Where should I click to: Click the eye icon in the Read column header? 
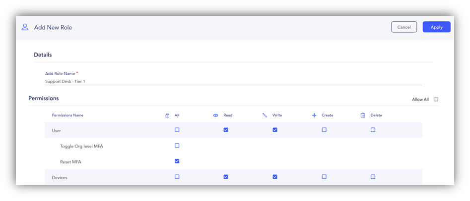pos(215,115)
